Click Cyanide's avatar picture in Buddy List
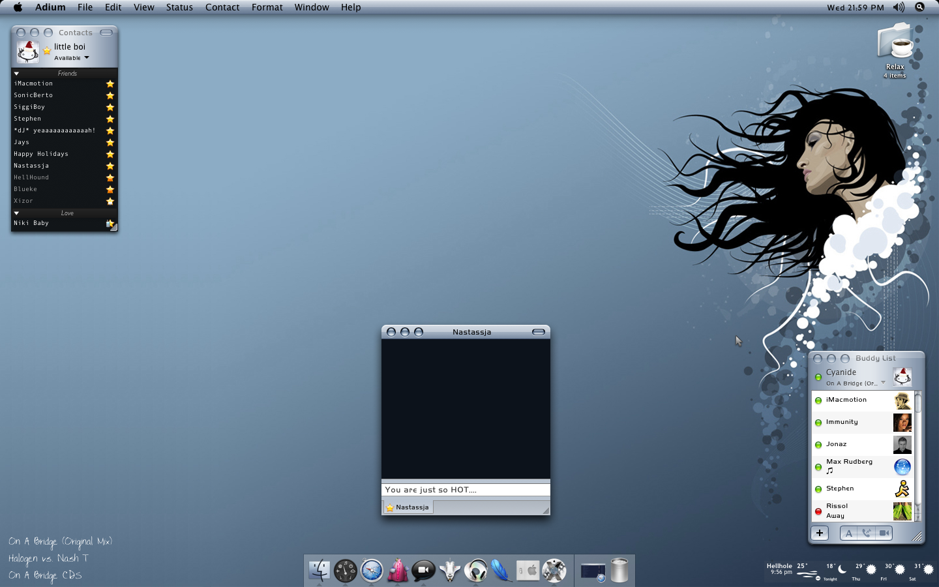This screenshot has width=939, height=587. (x=902, y=377)
